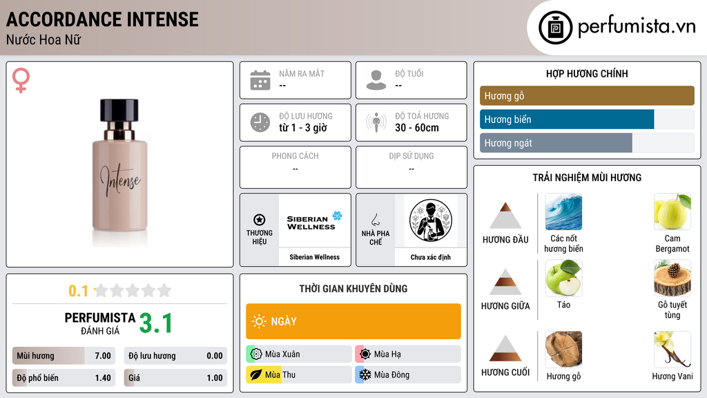This screenshot has width=707, height=398.
Task: Click the Accordance Intense title
Action: point(102,19)
